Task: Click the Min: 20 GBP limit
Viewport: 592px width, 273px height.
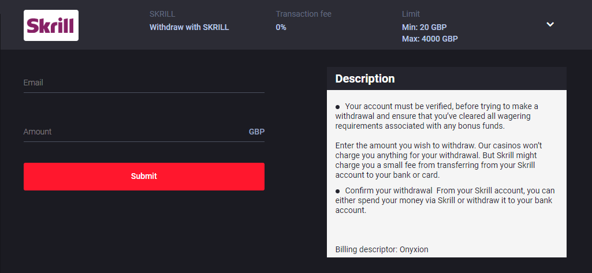Action: tap(424, 27)
